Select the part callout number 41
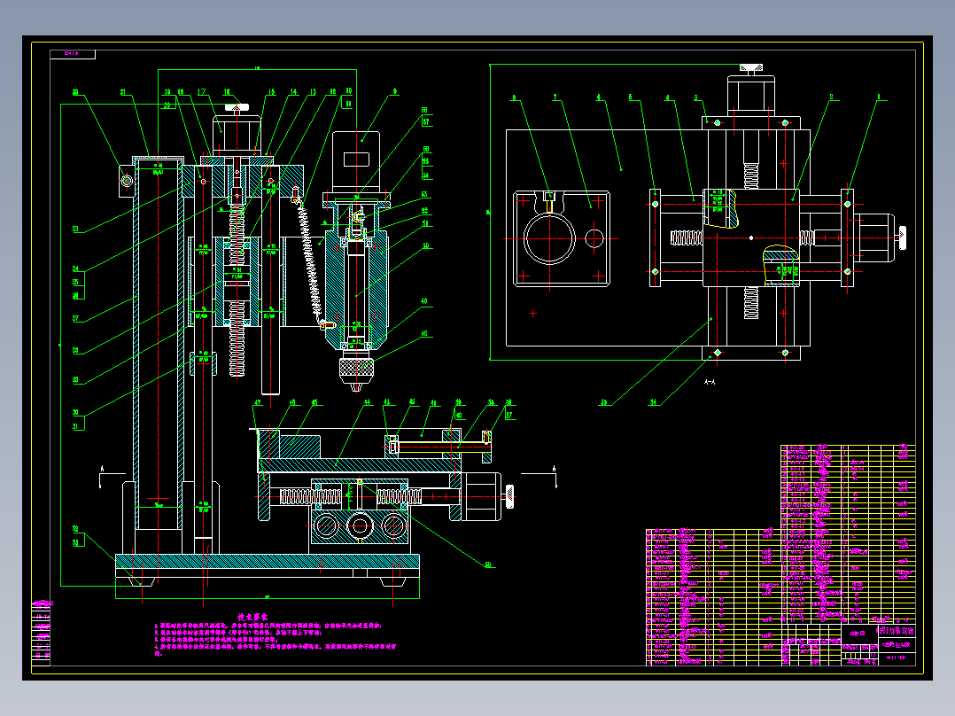Image resolution: width=955 pixels, height=716 pixels. click(434, 403)
